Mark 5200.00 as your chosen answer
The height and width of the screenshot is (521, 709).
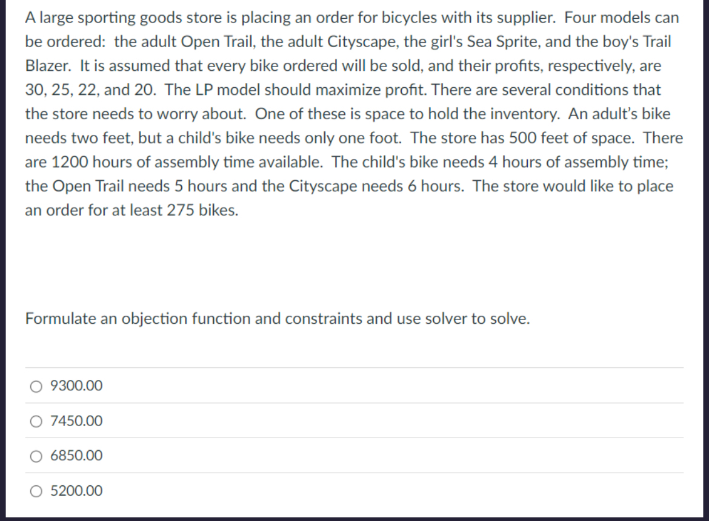[36, 491]
